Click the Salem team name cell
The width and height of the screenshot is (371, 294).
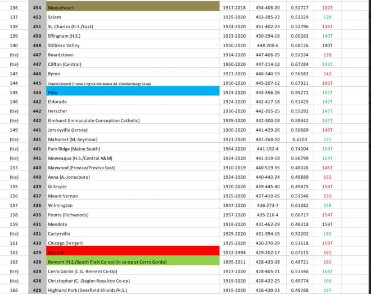pos(133,17)
